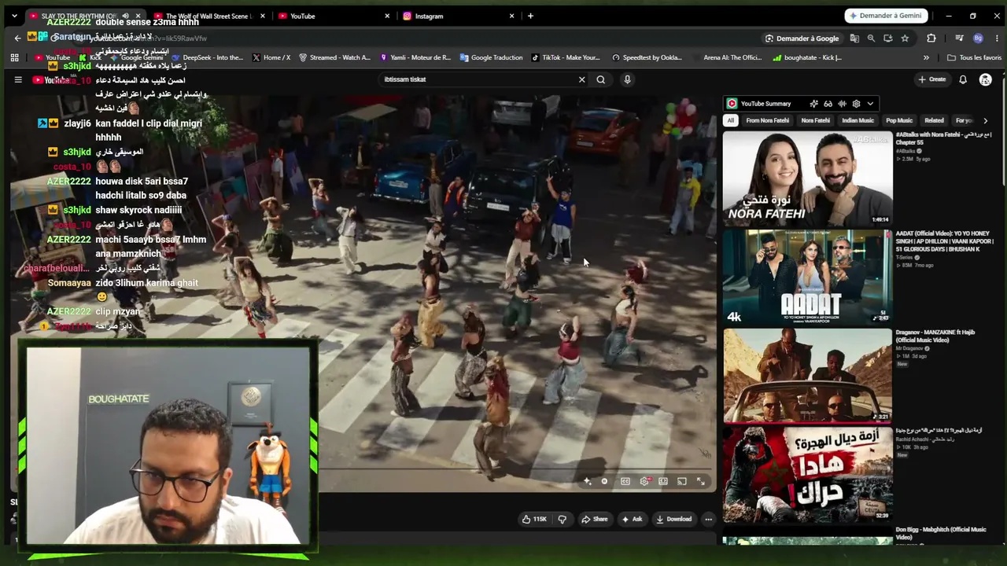Open player settings gear

tap(644, 481)
